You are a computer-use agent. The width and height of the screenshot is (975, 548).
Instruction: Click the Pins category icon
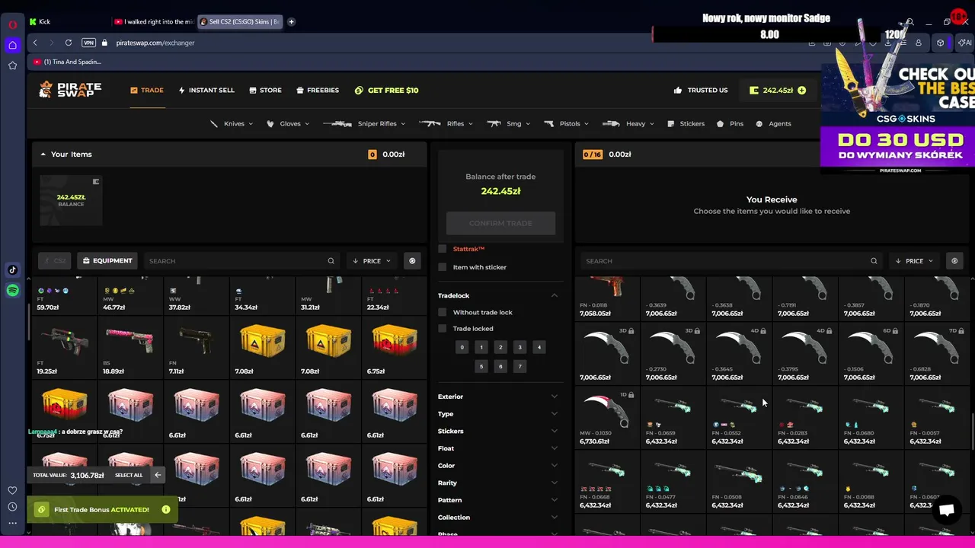[720, 123]
